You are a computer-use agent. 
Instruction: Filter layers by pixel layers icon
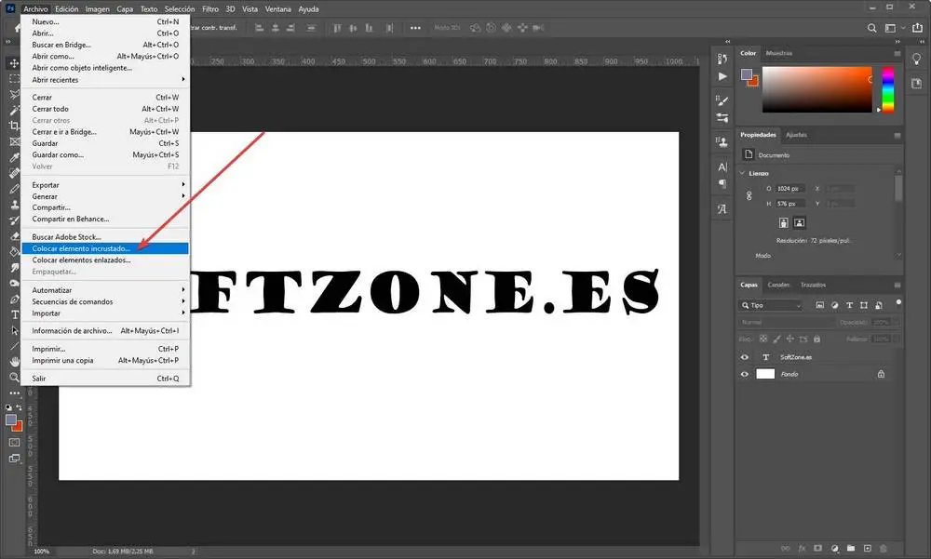820,305
